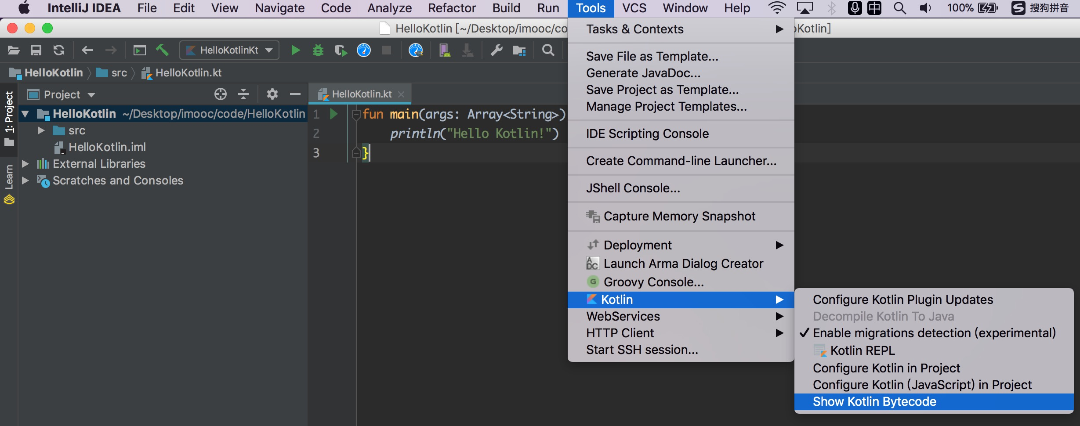Click the volume icon in menu bar

925,8
